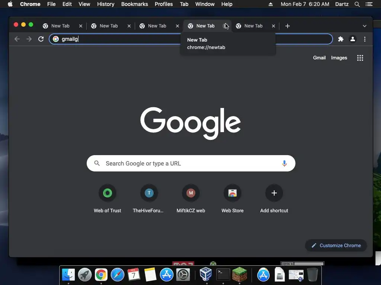Launch Launchpad rocket in the Dock
Screen dimensions: 381x285
pos(84,275)
